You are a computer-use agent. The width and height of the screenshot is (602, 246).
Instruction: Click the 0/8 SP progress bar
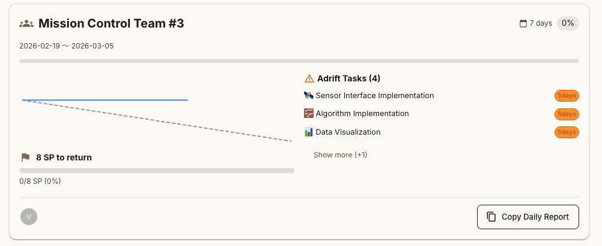tap(157, 171)
